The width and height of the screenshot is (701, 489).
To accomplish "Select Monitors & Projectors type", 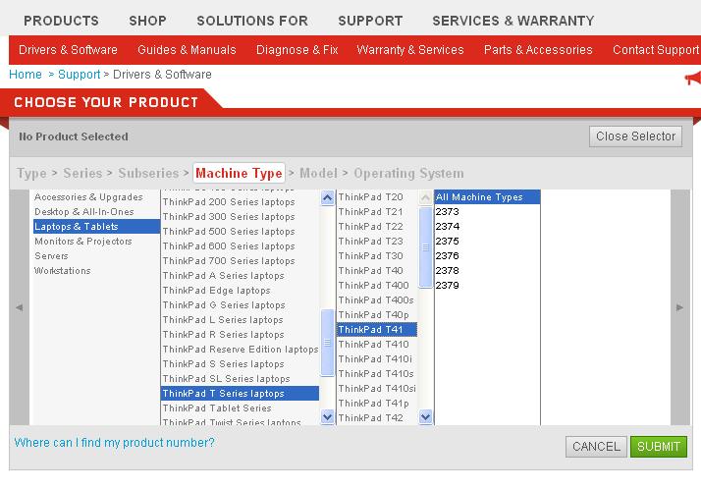I will (83, 242).
